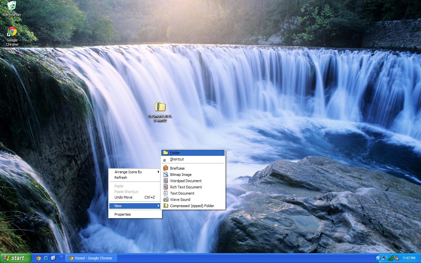Select Compressed (zipped) Folder option
The width and height of the screenshot is (421, 263).
(192, 206)
